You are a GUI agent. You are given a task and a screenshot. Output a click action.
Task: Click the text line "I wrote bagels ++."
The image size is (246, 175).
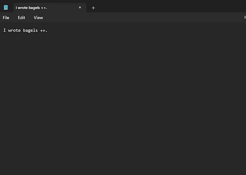point(25,30)
